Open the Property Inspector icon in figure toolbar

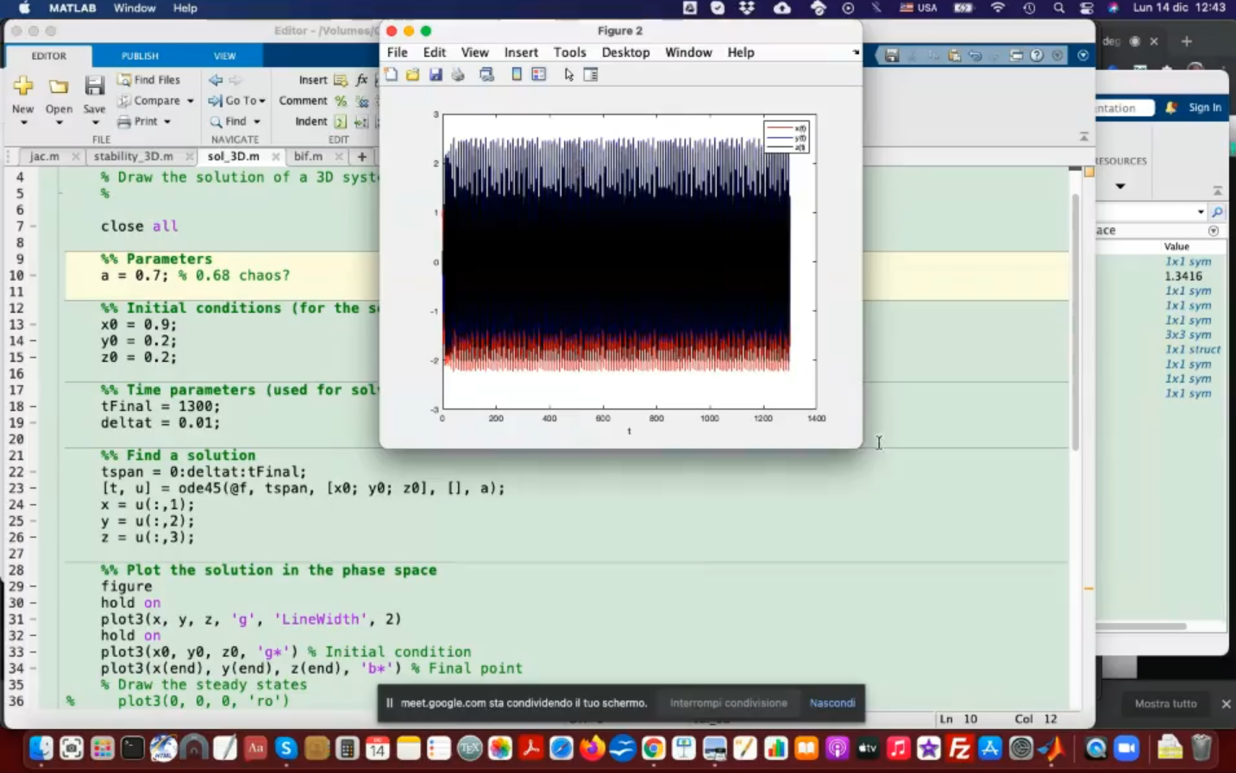click(x=591, y=75)
